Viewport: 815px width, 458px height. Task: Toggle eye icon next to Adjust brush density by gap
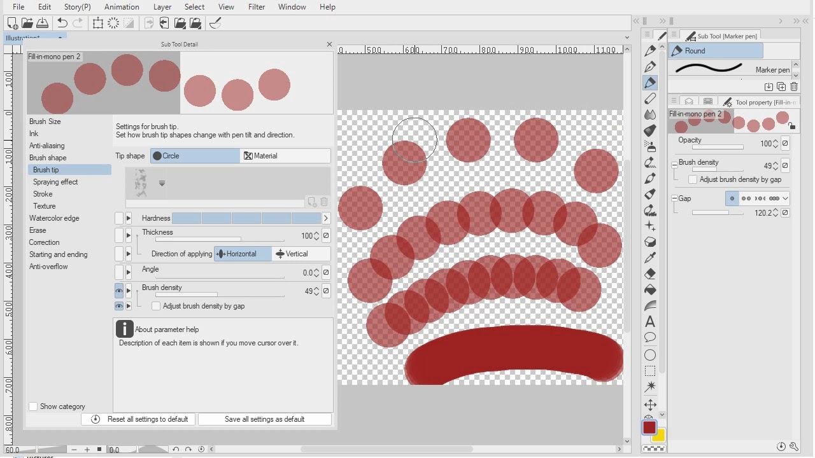coord(119,306)
